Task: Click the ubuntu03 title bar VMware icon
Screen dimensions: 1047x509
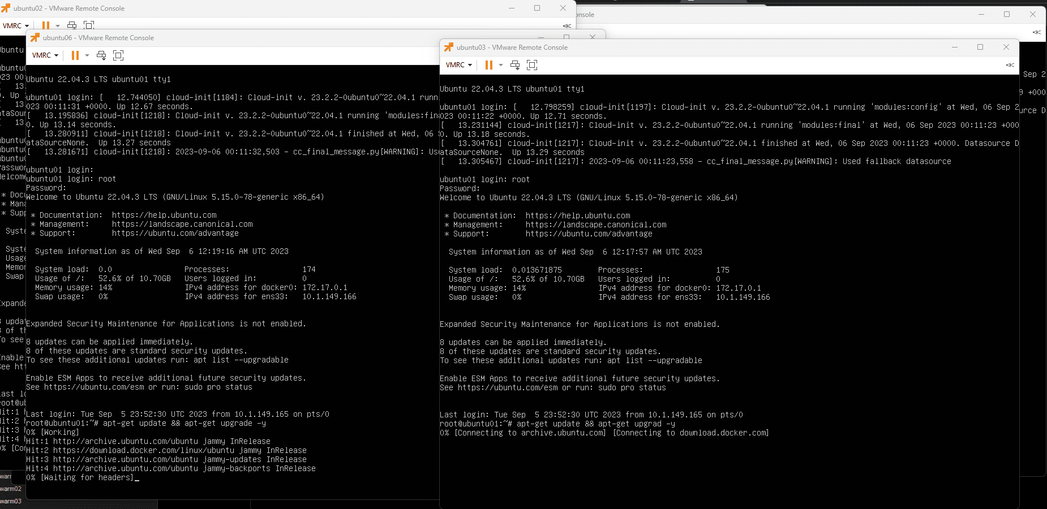Action: (x=449, y=47)
